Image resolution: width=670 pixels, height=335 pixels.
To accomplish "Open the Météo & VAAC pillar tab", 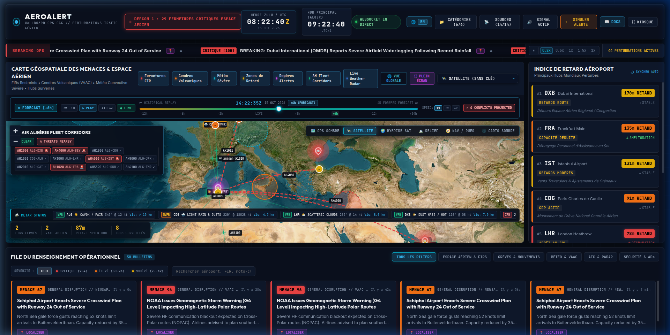I will (x=564, y=257).
